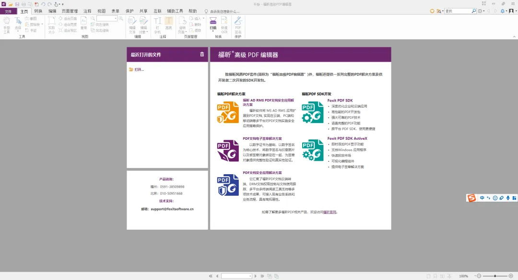The height and width of the screenshot is (280, 518).
Task: Open the PDF文档电子签章解决方案 link
Action: [262, 138]
